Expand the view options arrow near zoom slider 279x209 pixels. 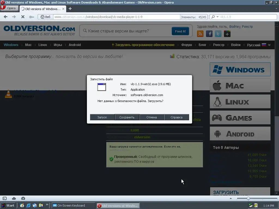[x=231, y=198]
